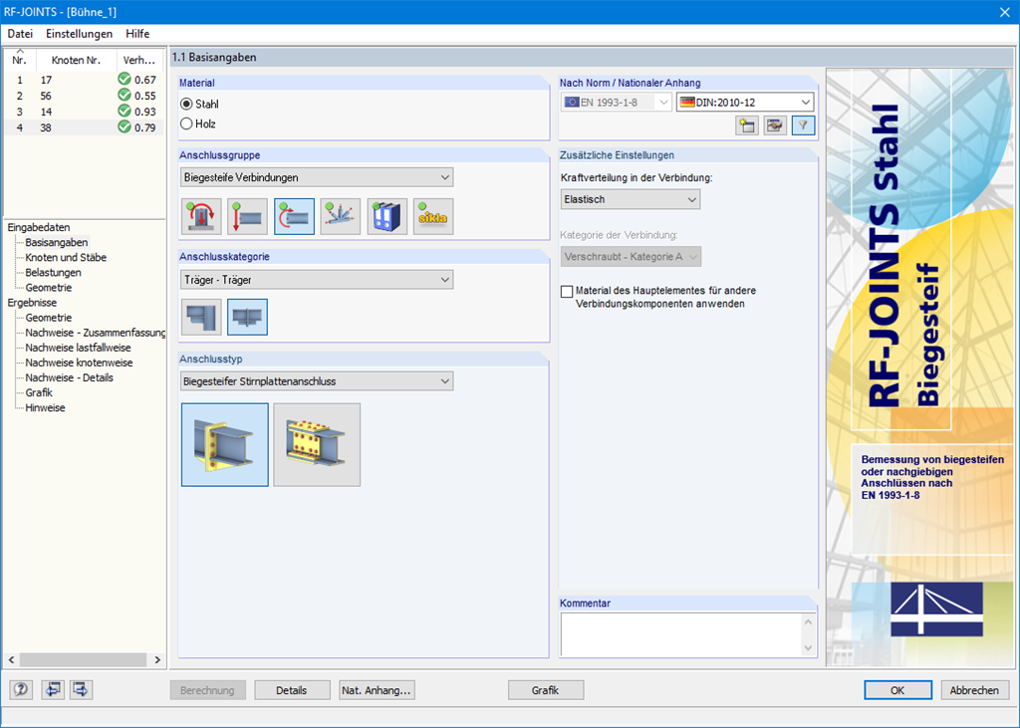Select Basisangaben in the navigator tree
Viewport: 1020px width, 728px height.
point(57,243)
